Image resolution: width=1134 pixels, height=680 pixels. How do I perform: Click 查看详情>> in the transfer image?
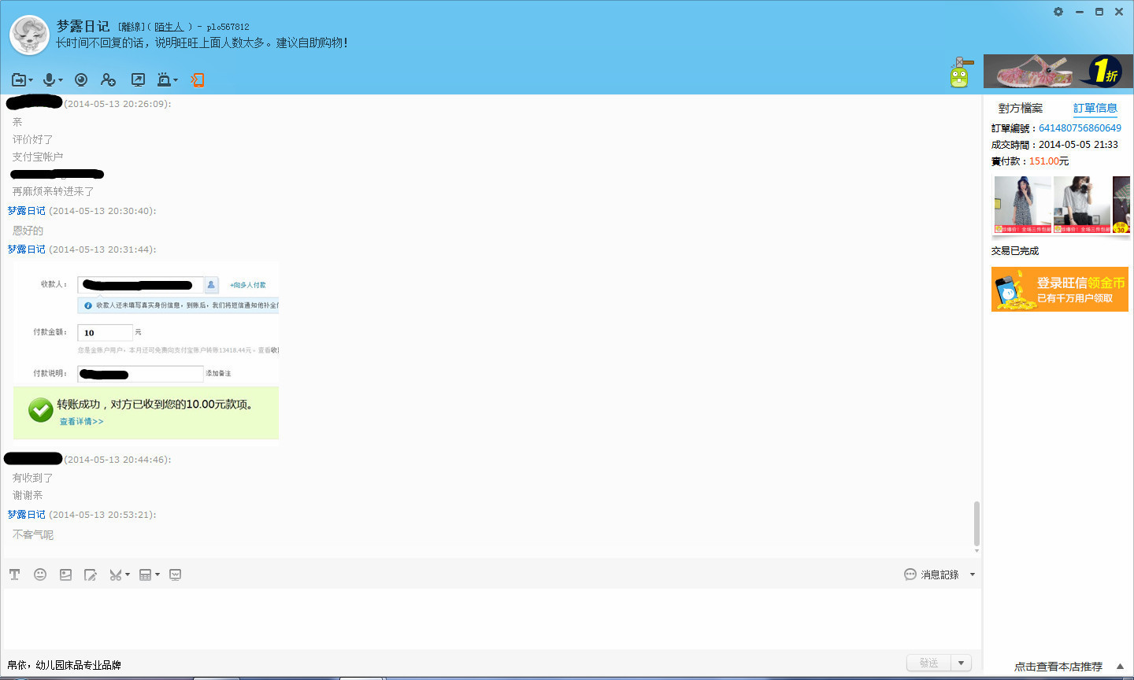click(82, 422)
